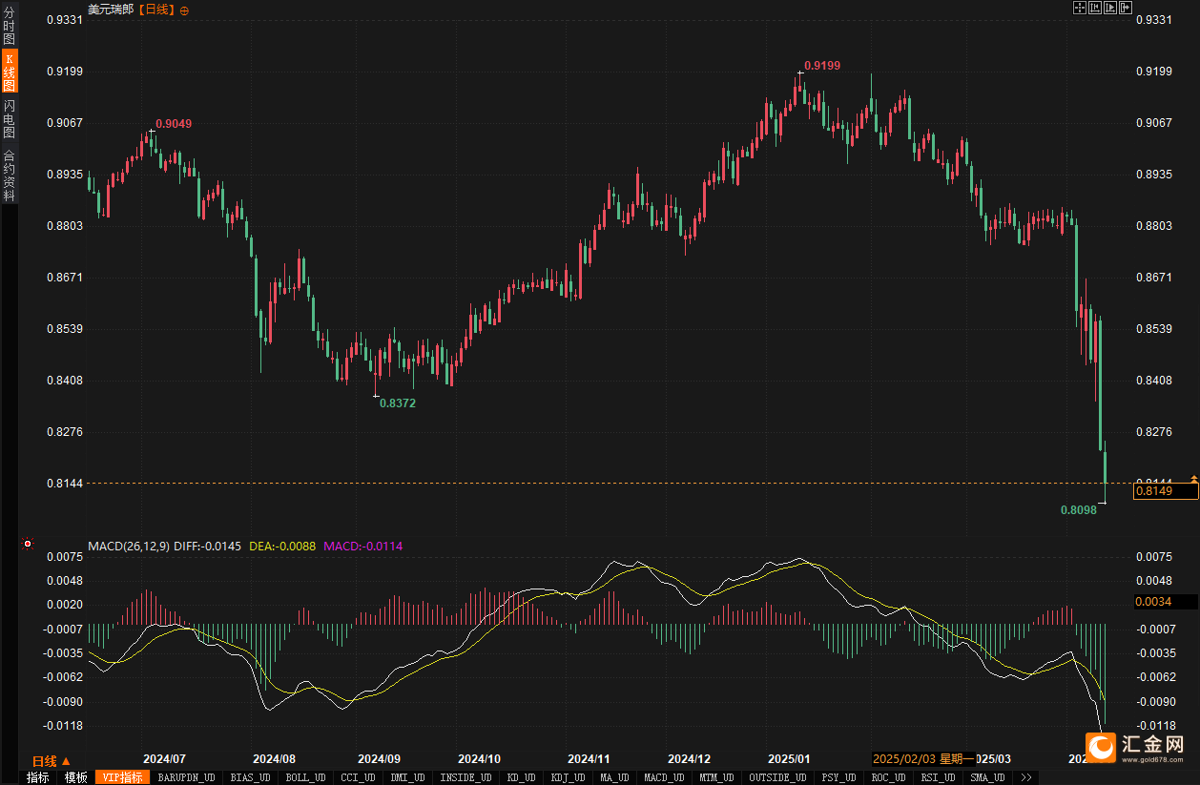The width and height of the screenshot is (1200, 785).
Task: Apply the OUTSIDE_UD indicator
Action: (777, 777)
